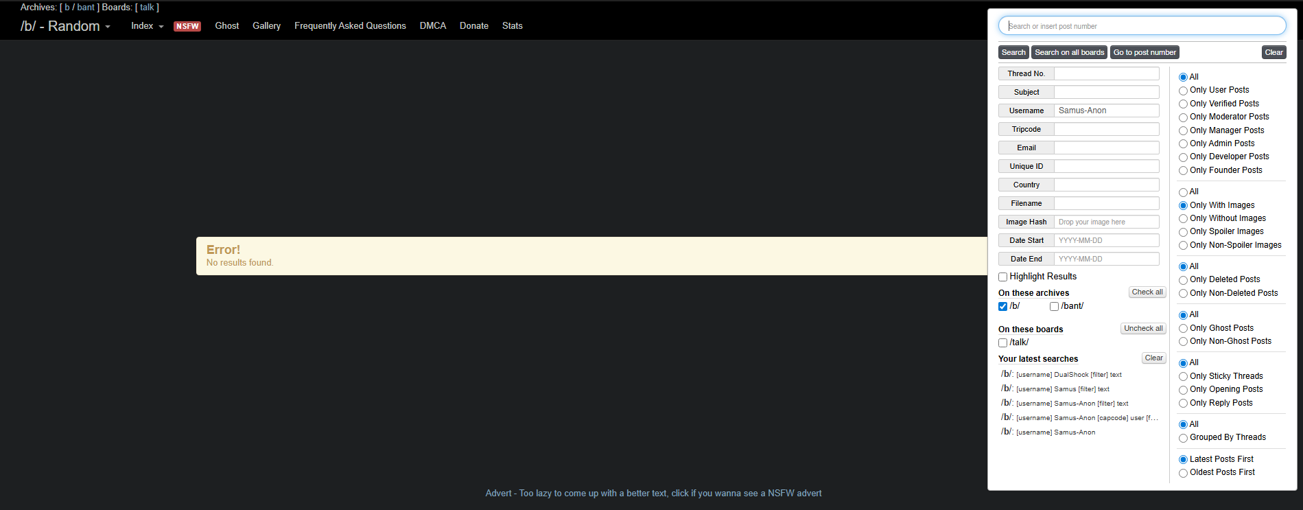
Task: Open the Donate page
Action: [x=474, y=26]
